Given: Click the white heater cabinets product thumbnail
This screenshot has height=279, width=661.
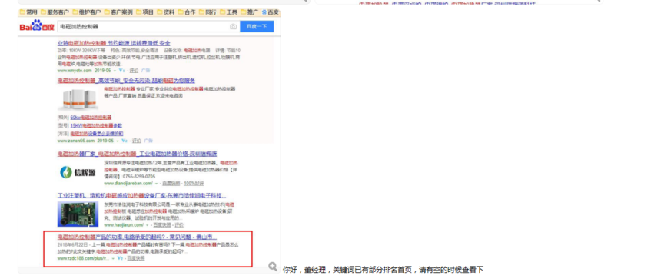Looking at the screenshot, I should (78, 100).
